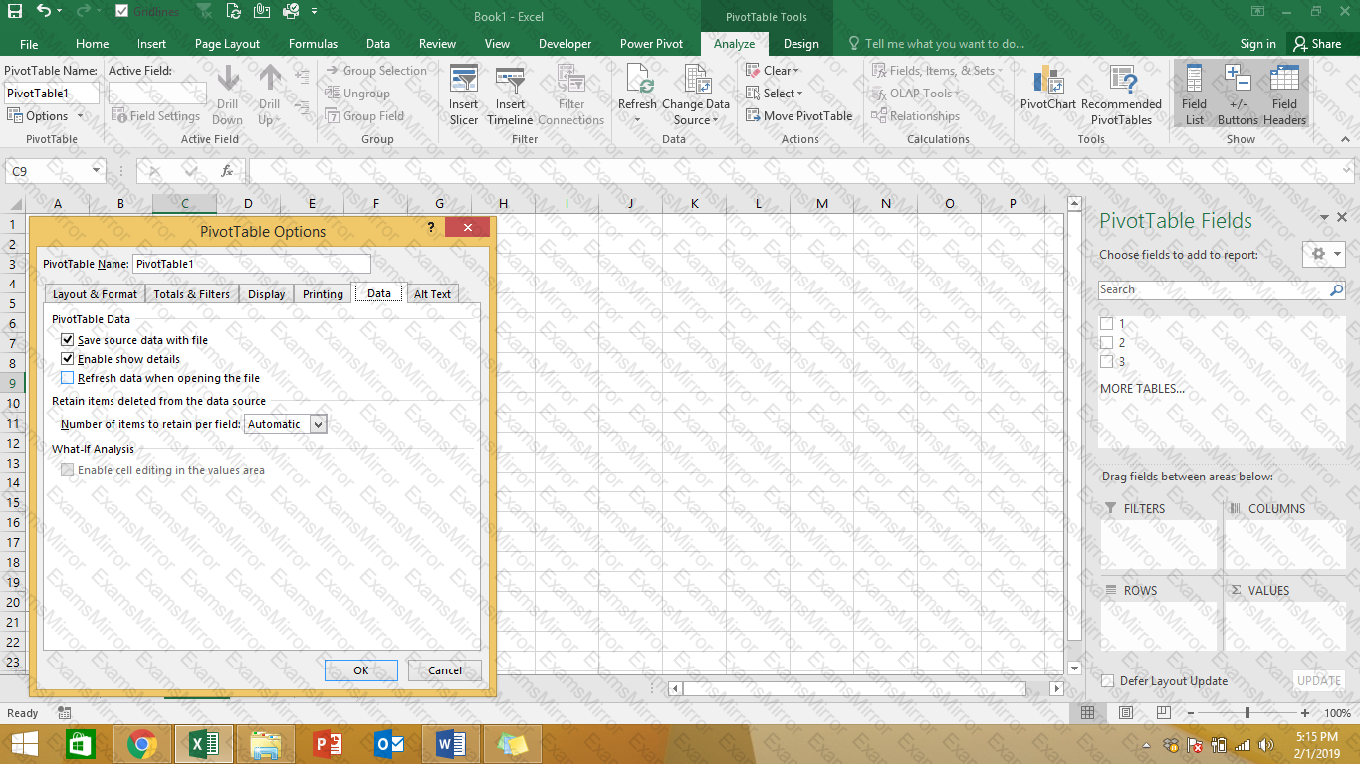Open the Design ribbon tab

[x=800, y=44]
